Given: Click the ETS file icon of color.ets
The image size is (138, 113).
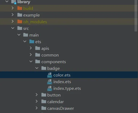Looking at the screenshot, I should (x=50, y=75).
